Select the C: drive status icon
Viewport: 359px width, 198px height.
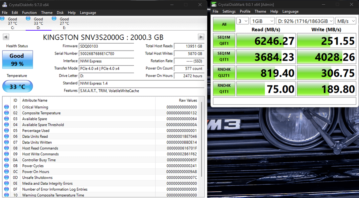coord(2,19)
